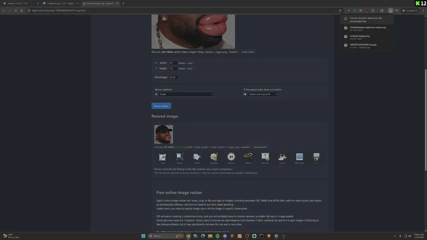Open the clock and date in system tray

coord(419,236)
